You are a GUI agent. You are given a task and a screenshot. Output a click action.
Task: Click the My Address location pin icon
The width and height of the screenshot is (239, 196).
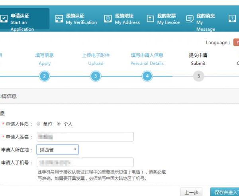click(x=108, y=19)
